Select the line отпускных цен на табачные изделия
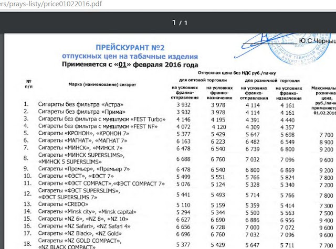 point(130,56)
